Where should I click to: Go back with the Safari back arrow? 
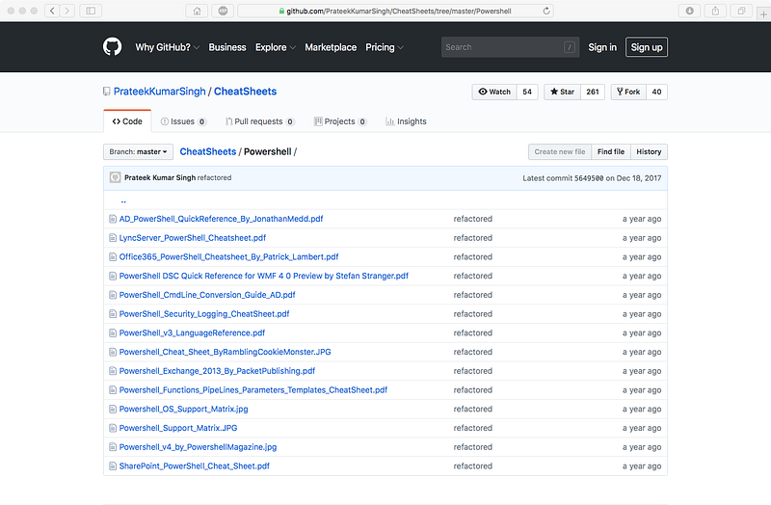pyautogui.click(x=52, y=11)
